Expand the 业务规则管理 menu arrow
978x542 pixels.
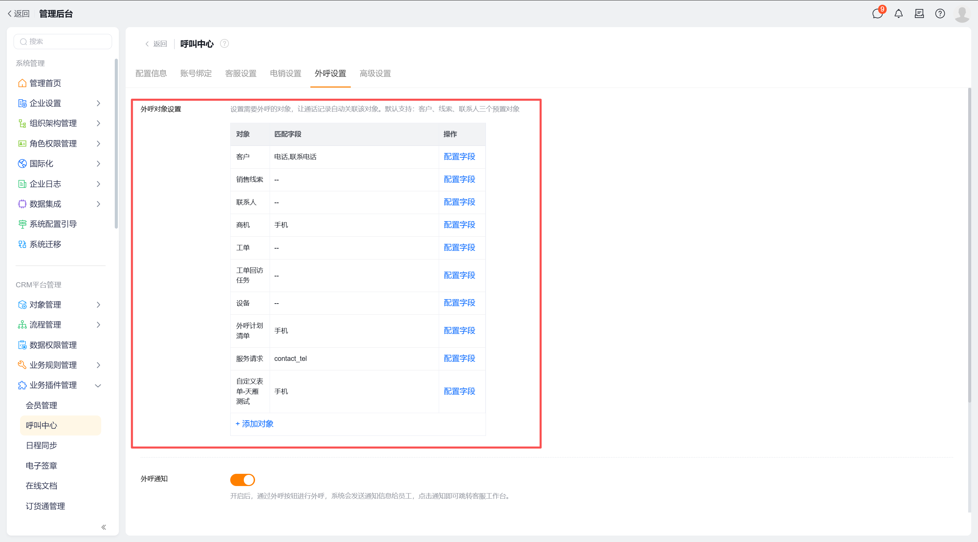click(98, 365)
